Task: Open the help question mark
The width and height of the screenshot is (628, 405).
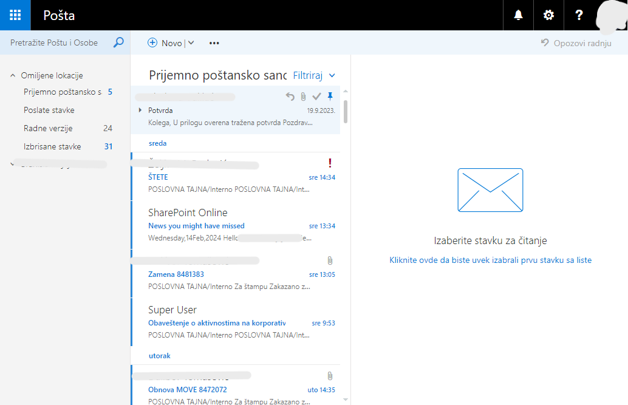Action: click(x=579, y=15)
